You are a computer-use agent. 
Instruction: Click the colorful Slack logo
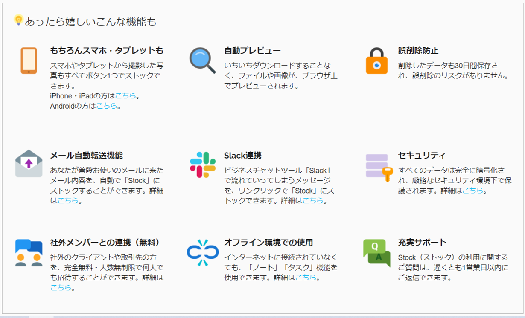[203, 165]
